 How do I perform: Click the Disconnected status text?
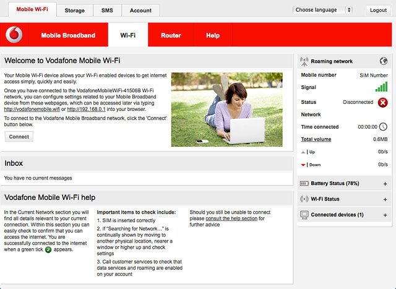pyautogui.click(x=358, y=102)
